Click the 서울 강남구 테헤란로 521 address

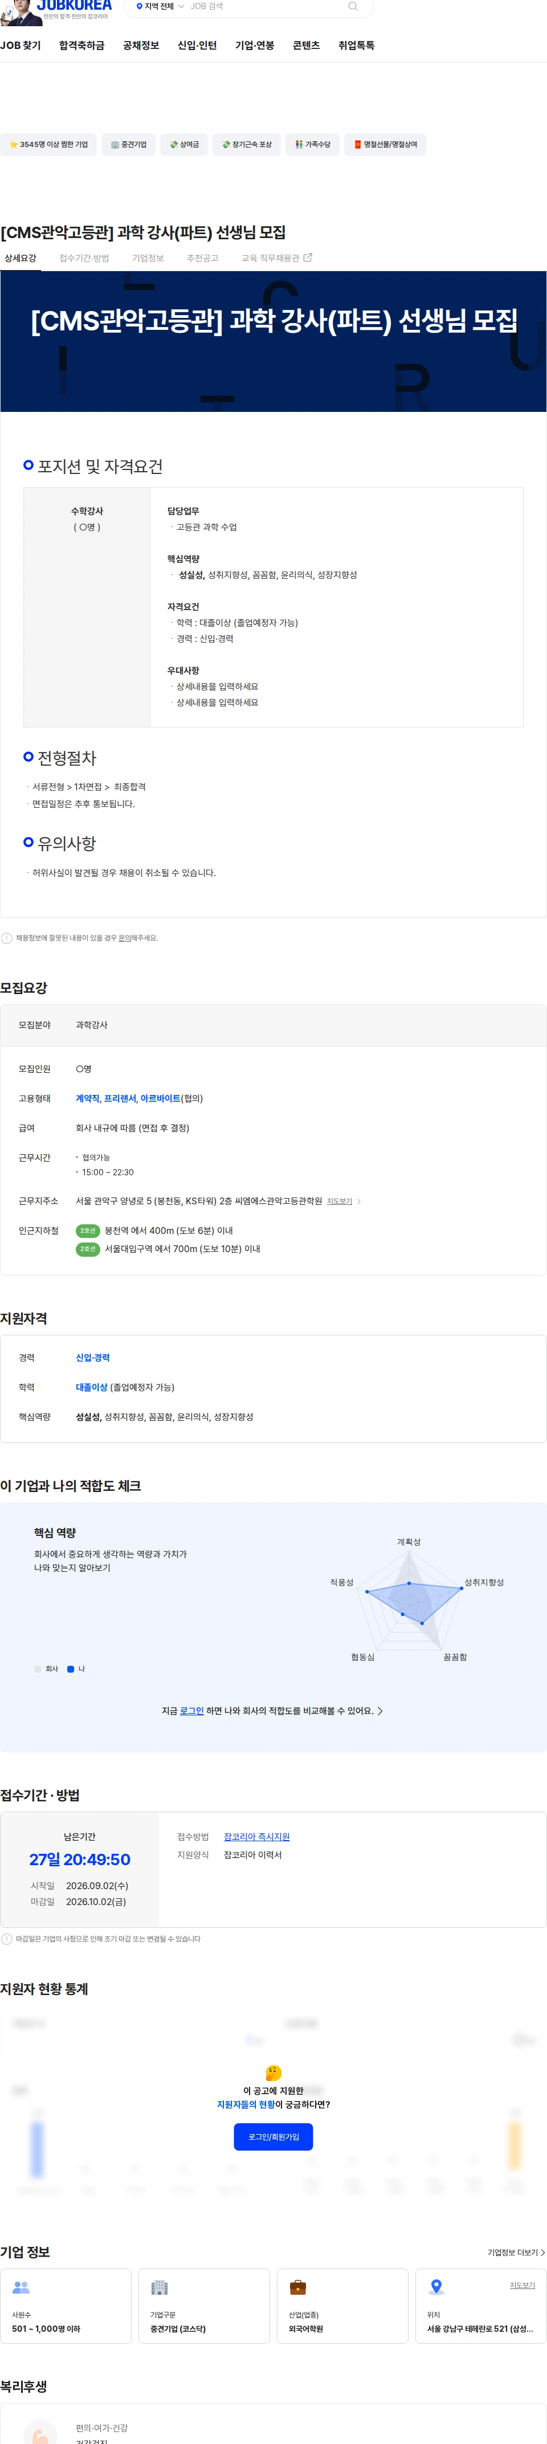[x=480, y=2329]
